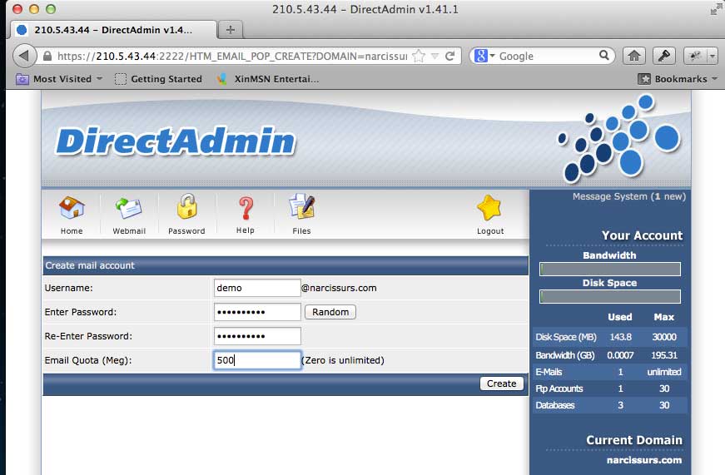Viewport: 725px width, 475px height.
Task: Click the padlock site identity icon
Action: (x=47, y=56)
